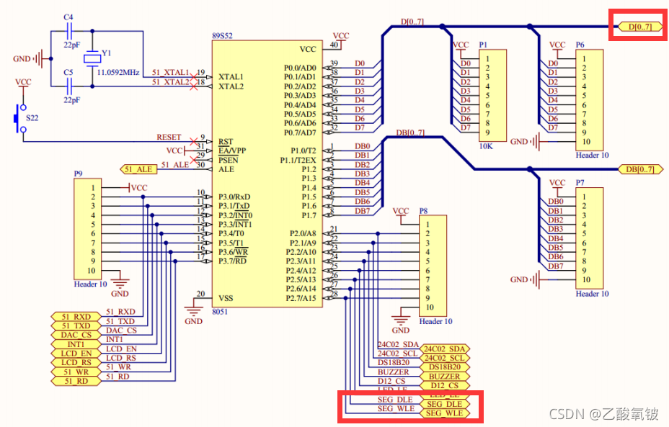
Task: Click the 51_WR yellow port
Action: (76, 372)
